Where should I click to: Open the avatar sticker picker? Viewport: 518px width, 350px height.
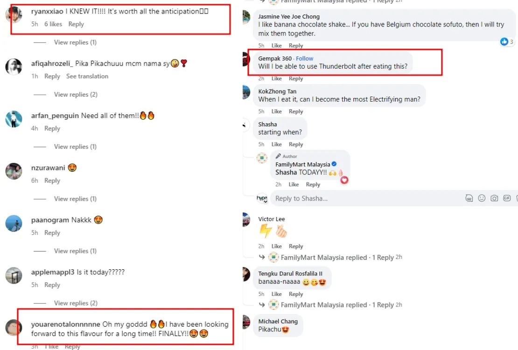click(x=469, y=198)
